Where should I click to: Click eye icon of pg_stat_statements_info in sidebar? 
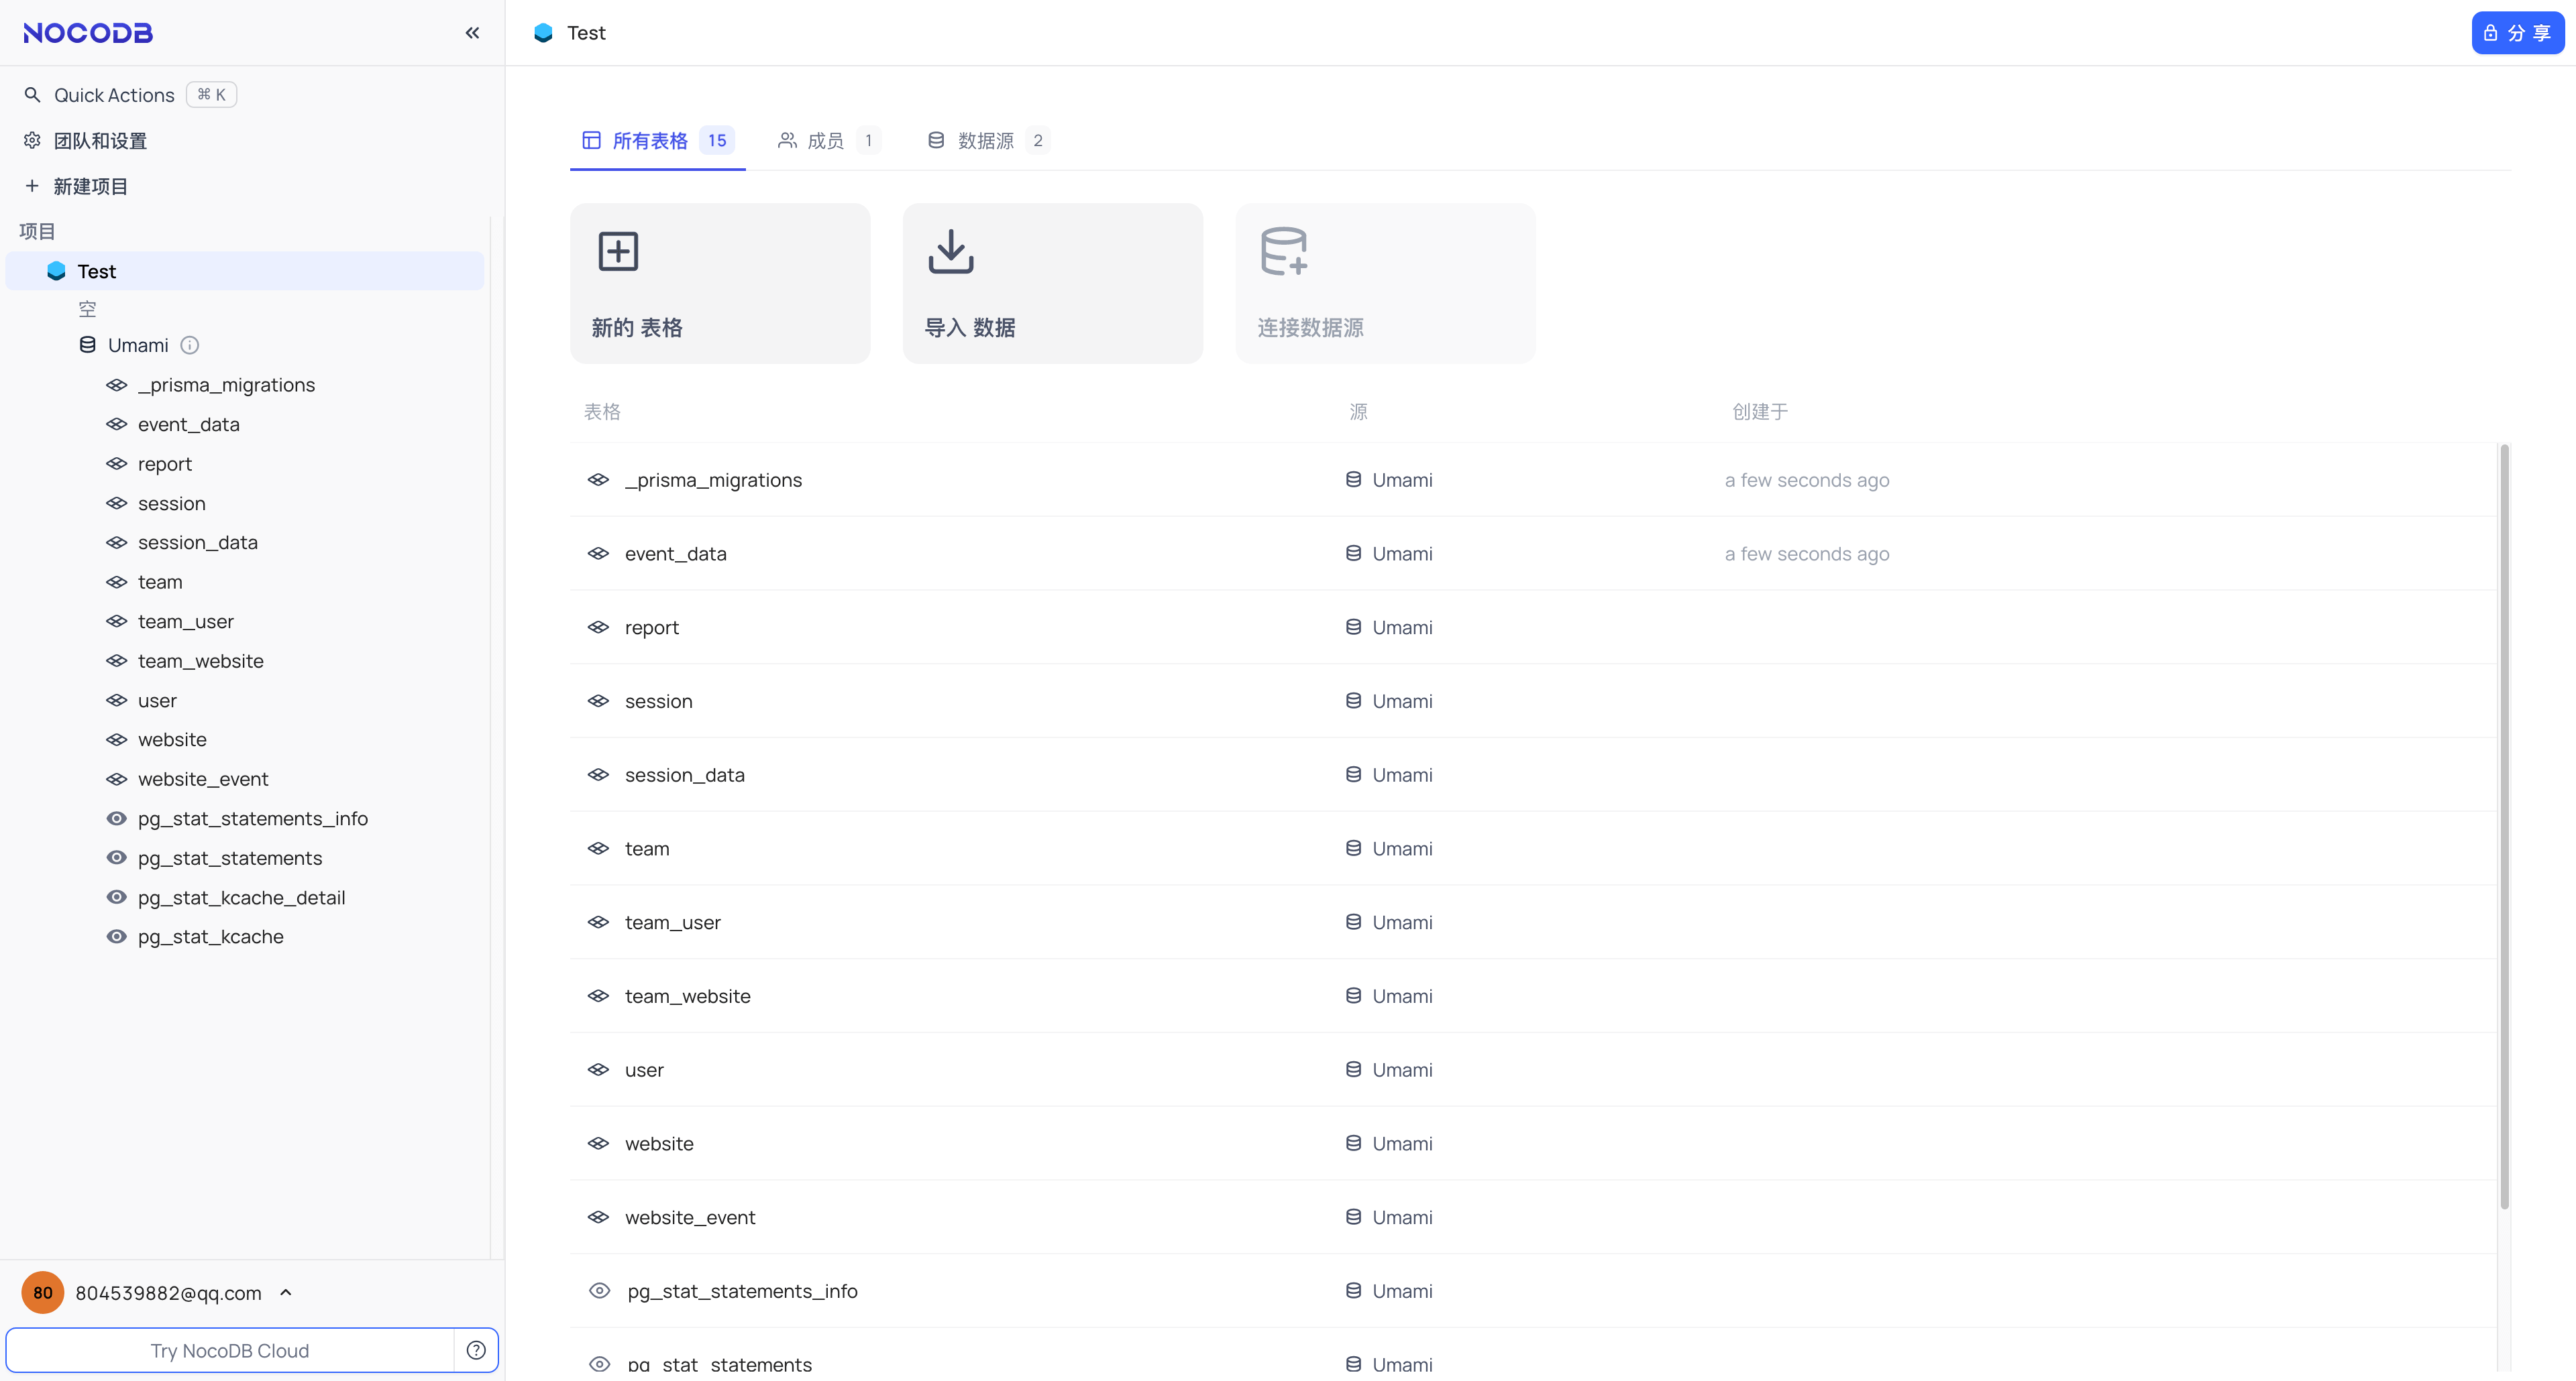coord(117,819)
